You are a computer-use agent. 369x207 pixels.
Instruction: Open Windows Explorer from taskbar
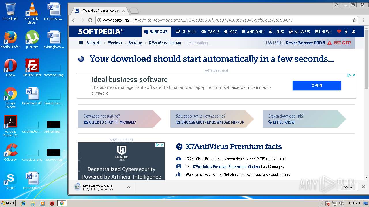click(33, 203)
